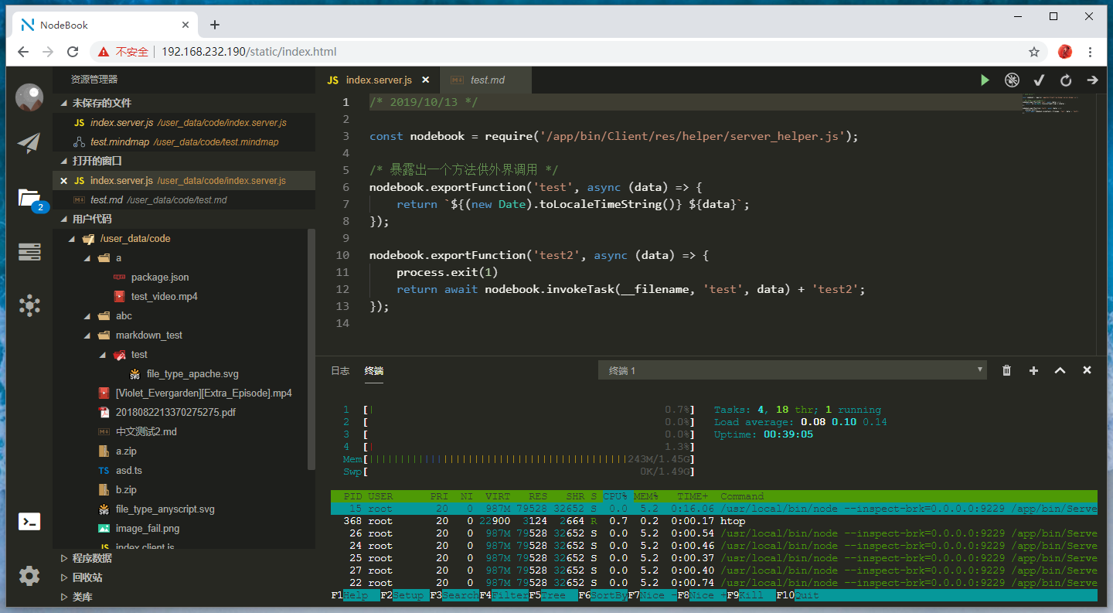Switch to the 日志 panel tab

[x=340, y=370]
